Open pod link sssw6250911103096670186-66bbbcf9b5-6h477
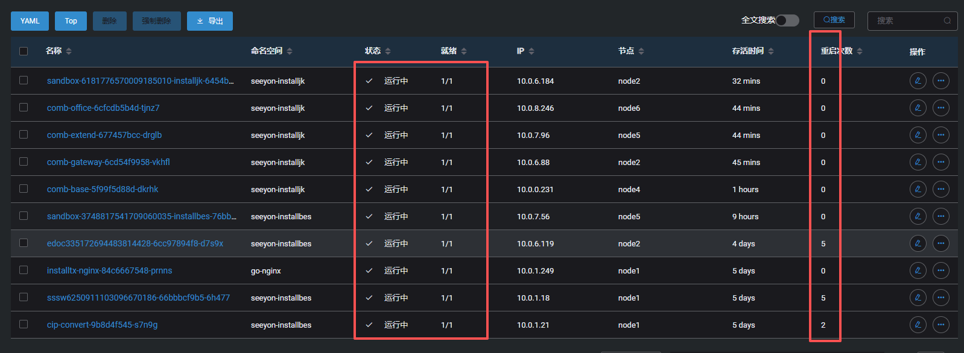The image size is (964, 353). click(139, 298)
